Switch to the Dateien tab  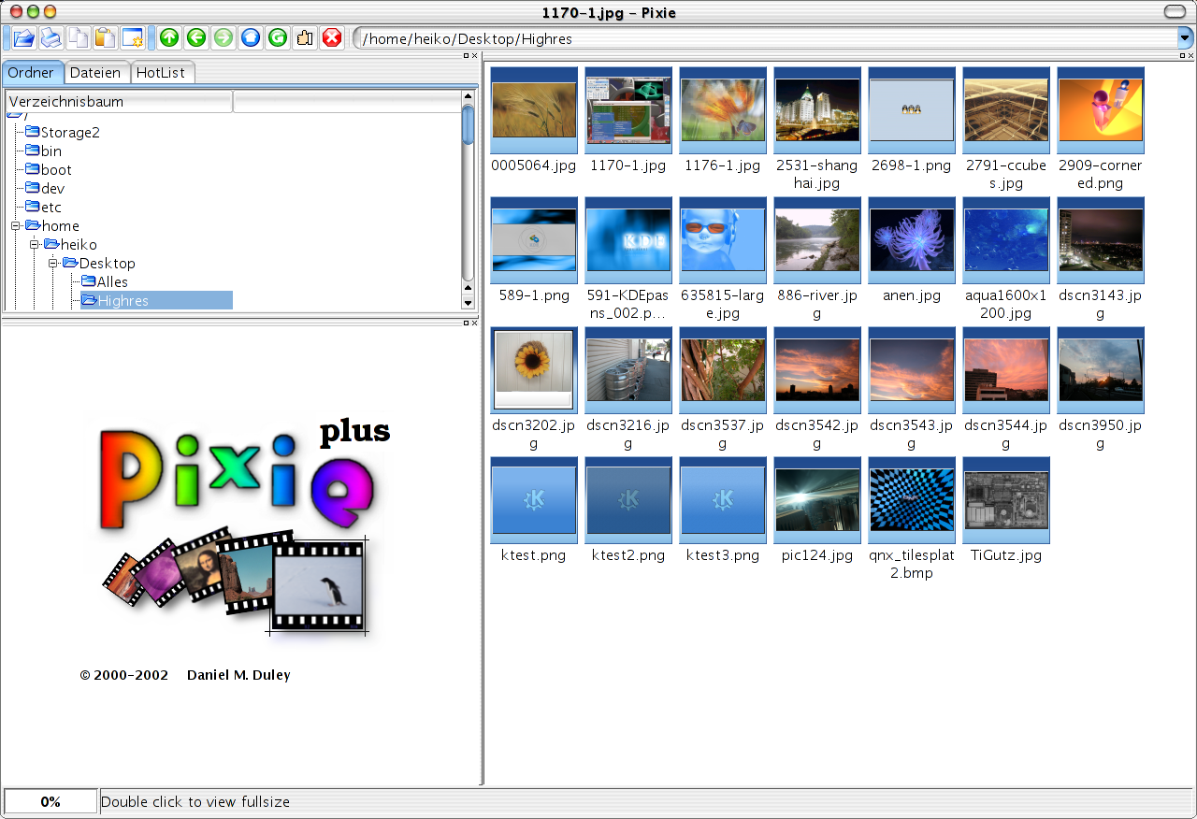point(95,73)
